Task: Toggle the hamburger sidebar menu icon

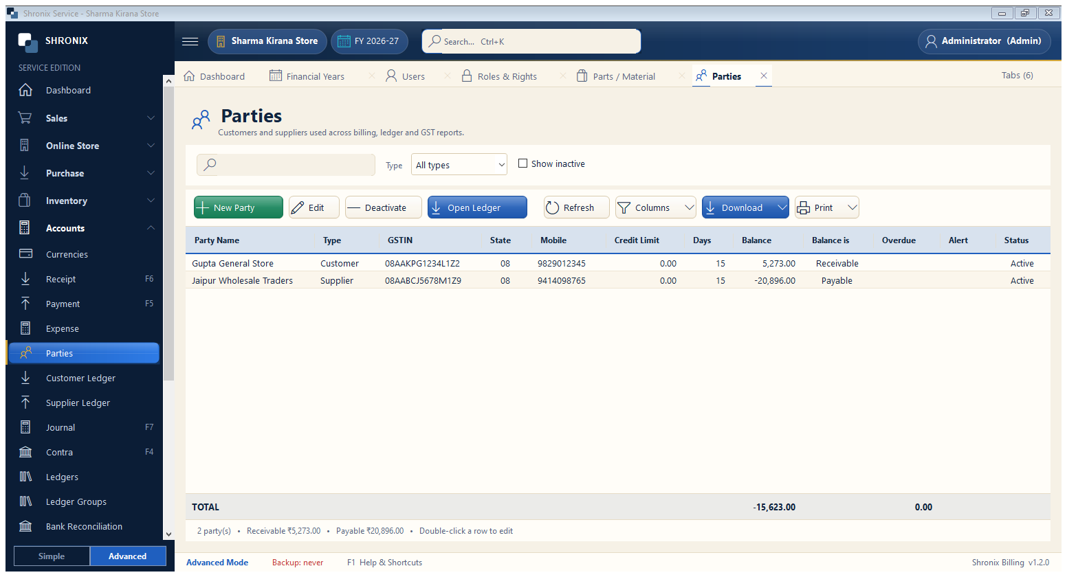Action: tap(190, 41)
